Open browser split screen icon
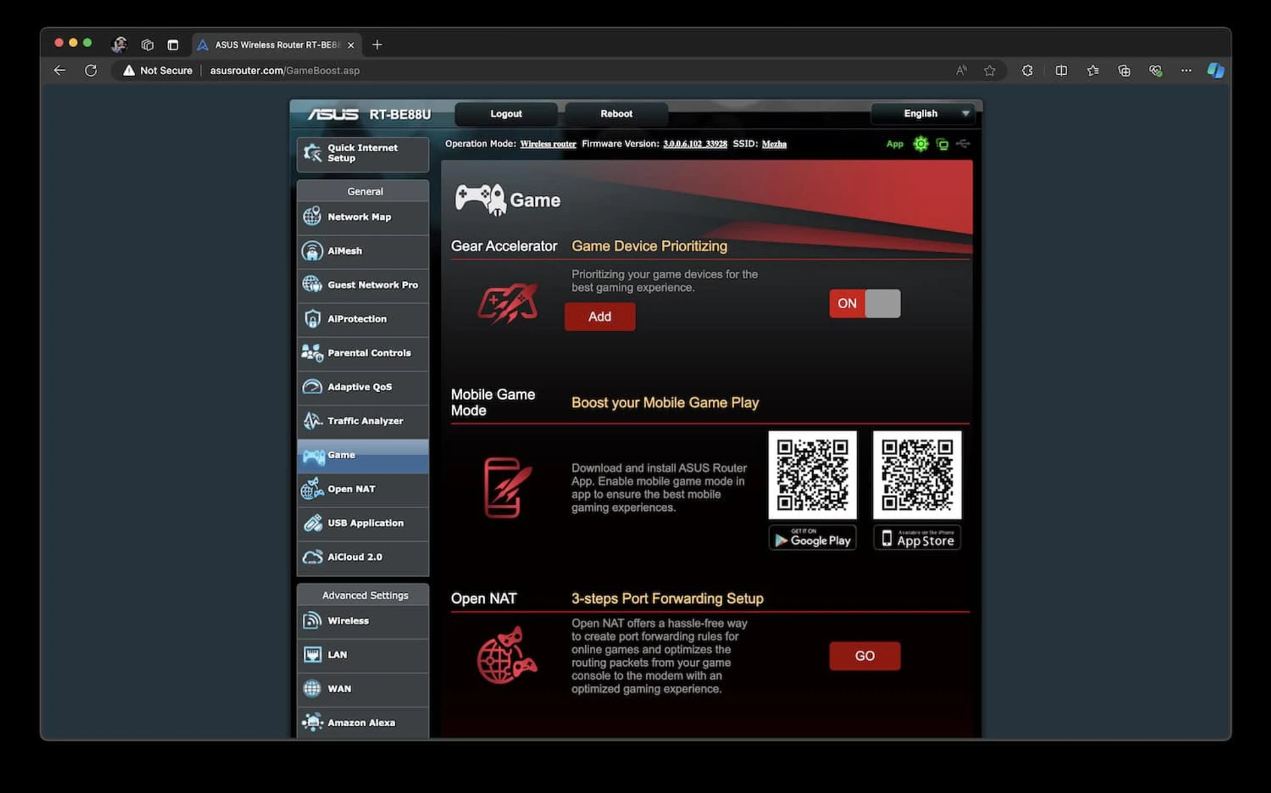 point(1061,70)
